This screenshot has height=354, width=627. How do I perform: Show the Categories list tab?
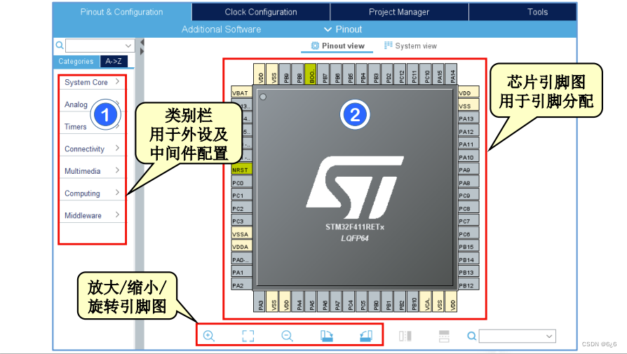(x=76, y=61)
